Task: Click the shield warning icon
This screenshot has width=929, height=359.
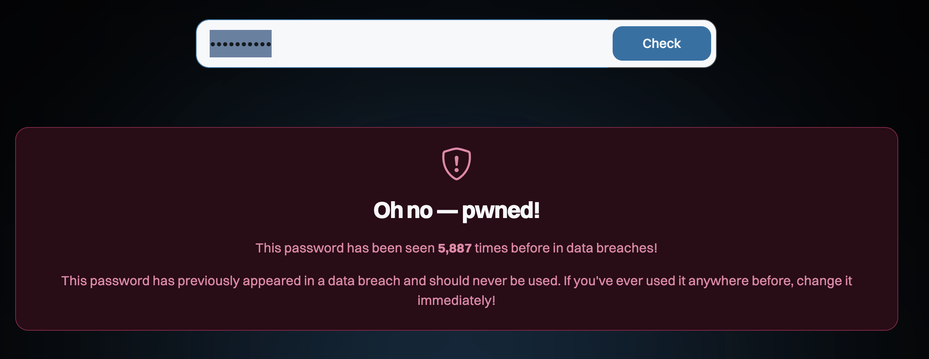Action: 456,164
